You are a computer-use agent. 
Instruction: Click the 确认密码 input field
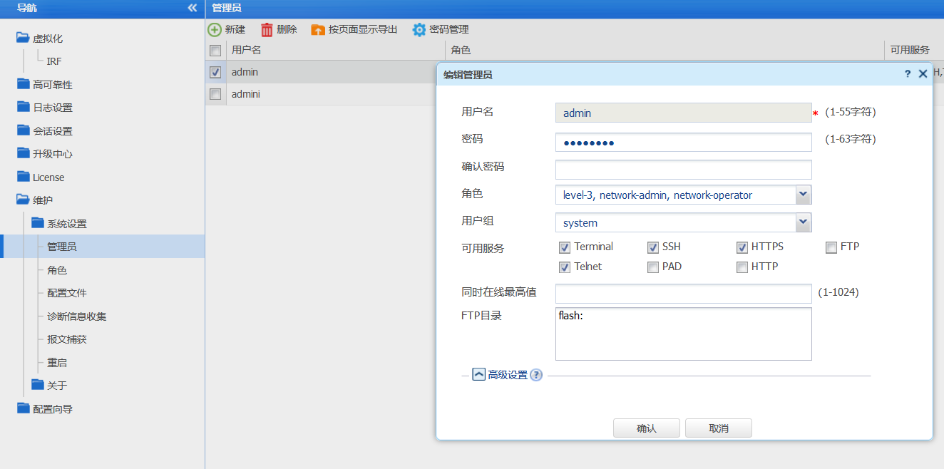pyautogui.click(x=684, y=170)
